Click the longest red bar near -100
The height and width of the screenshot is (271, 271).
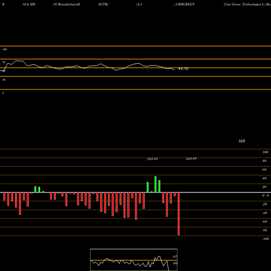(x=179, y=214)
